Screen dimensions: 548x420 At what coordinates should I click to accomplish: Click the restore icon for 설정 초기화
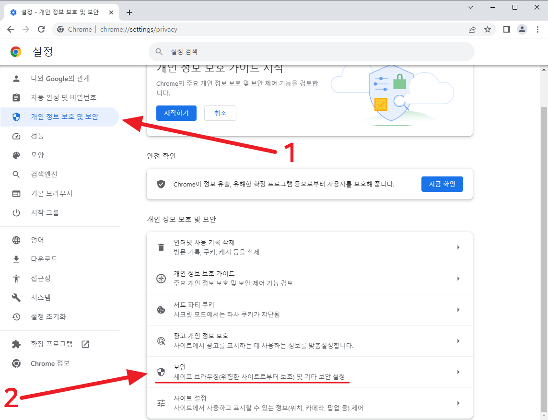pos(16,317)
